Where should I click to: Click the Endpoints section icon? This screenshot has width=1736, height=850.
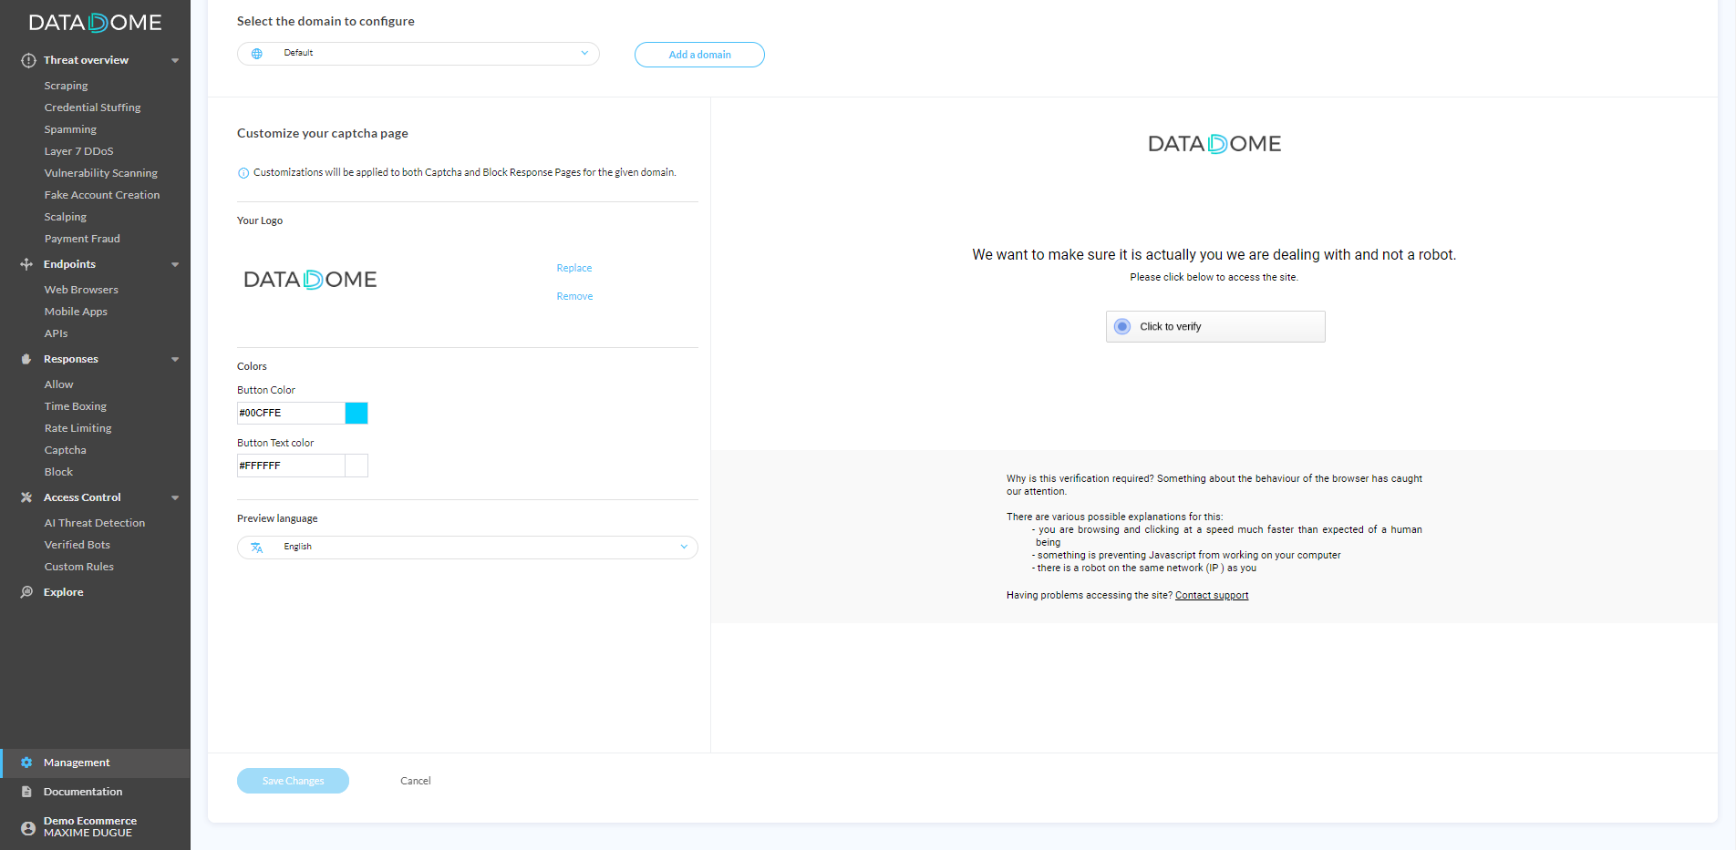26,264
